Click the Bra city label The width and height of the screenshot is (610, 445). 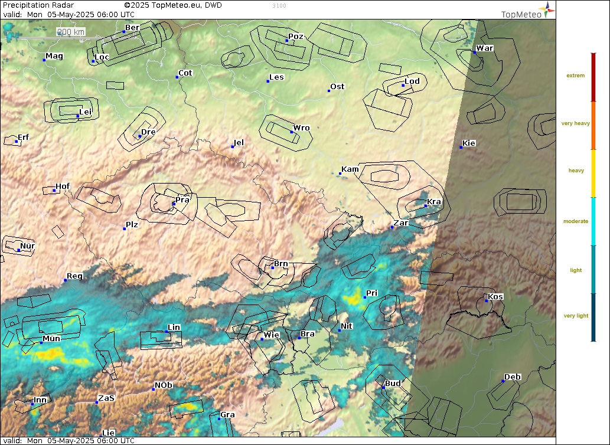pyautogui.click(x=308, y=334)
